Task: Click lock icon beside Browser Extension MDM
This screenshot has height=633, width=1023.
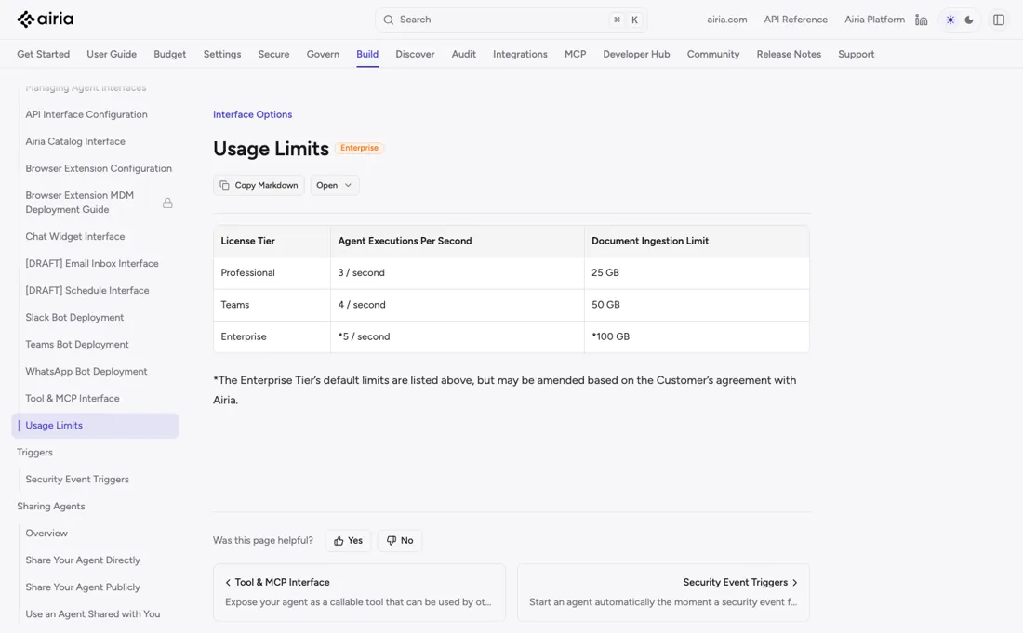Action: (x=167, y=203)
